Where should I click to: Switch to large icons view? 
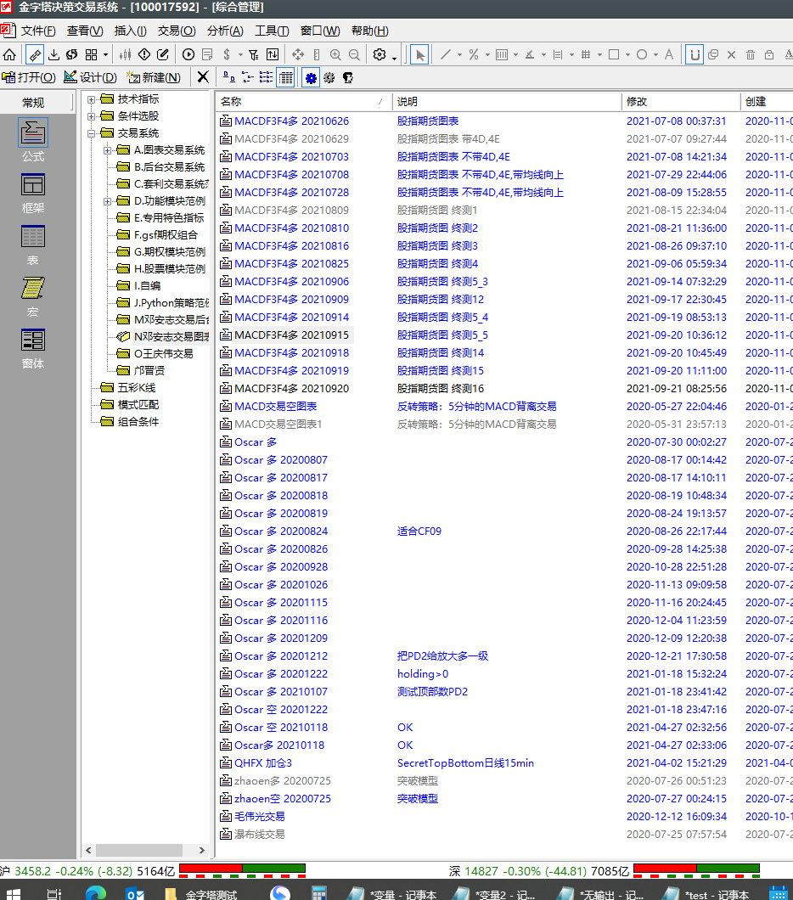228,77
